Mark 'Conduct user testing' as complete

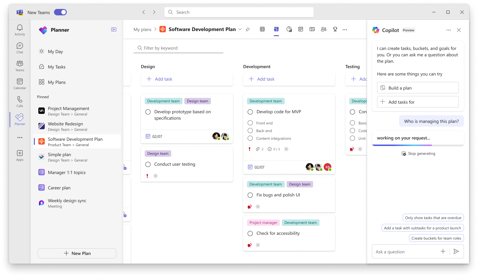coord(148,164)
